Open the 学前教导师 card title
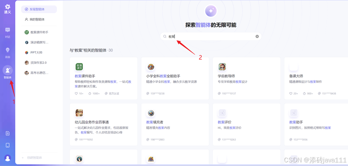Viewport: 348px width, 166px height. point(226,76)
